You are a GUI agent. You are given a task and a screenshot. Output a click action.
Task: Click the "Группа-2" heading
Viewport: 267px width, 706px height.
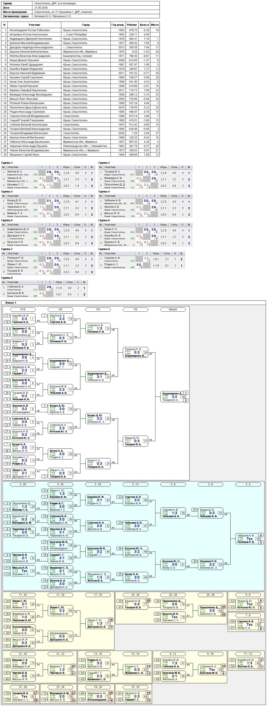point(104,163)
